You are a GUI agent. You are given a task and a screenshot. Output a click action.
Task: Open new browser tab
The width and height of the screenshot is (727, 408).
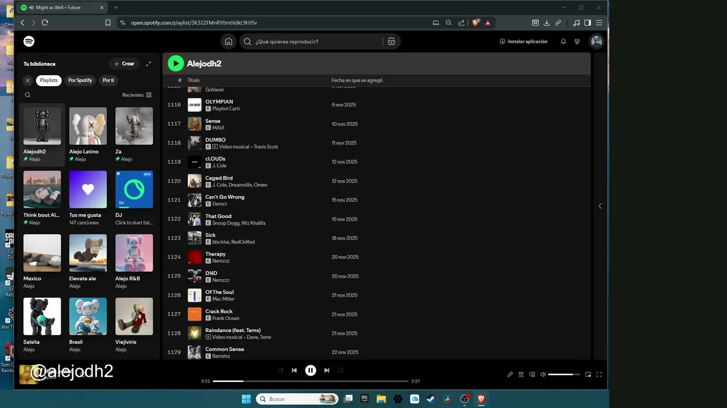point(116,7)
